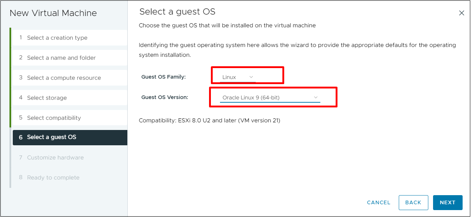Close the wizard with the X icon
This screenshot has height=217, width=471.
462,13
